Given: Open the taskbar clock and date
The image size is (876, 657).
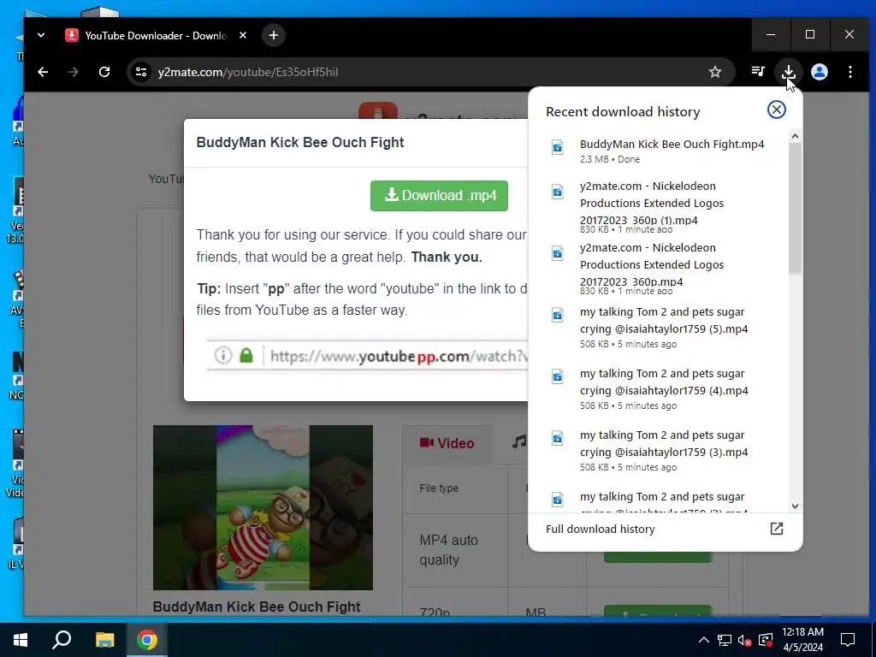Looking at the screenshot, I should point(802,640).
